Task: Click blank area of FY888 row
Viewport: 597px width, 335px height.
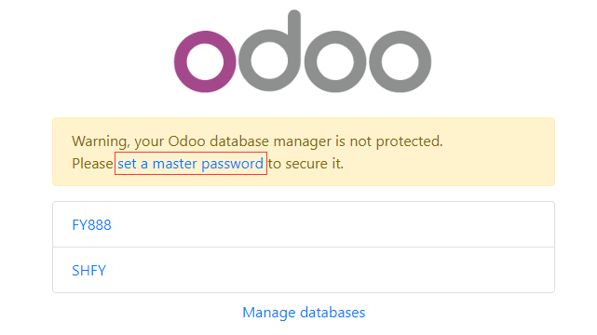Action: click(332, 224)
